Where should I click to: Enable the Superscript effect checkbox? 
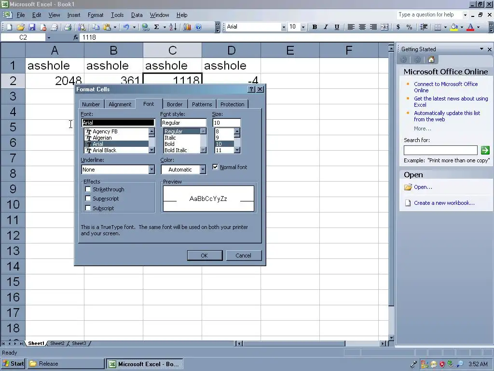pos(88,199)
